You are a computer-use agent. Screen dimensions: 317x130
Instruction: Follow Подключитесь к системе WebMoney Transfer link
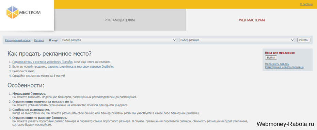coord(42,62)
